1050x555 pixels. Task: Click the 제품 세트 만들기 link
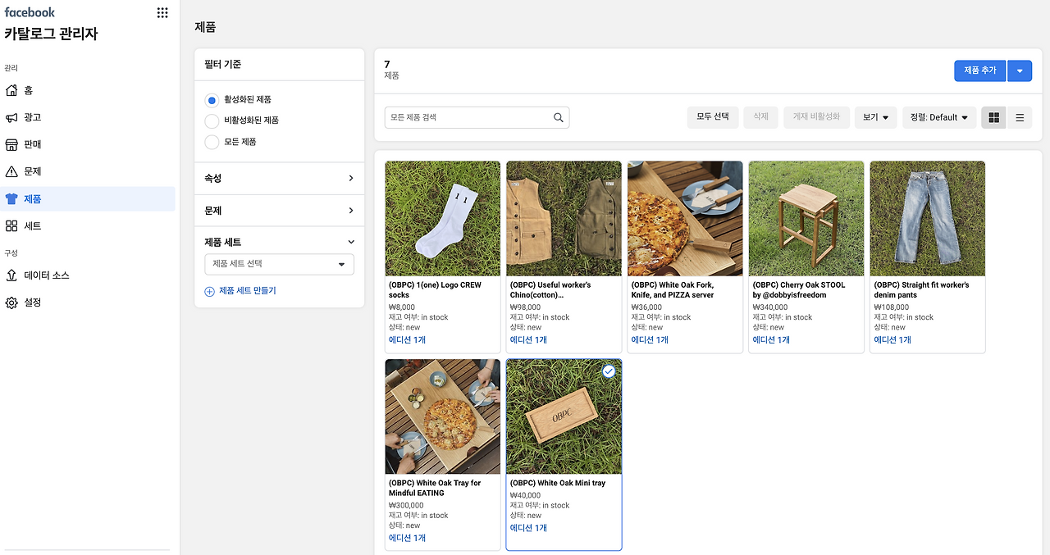tap(248, 291)
